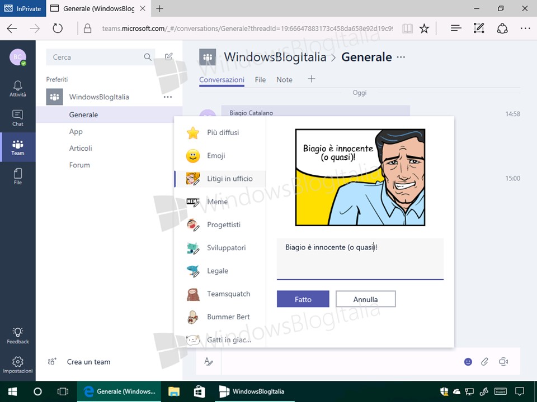Click Crea un team link
This screenshot has width=537, height=402.
click(x=89, y=362)
